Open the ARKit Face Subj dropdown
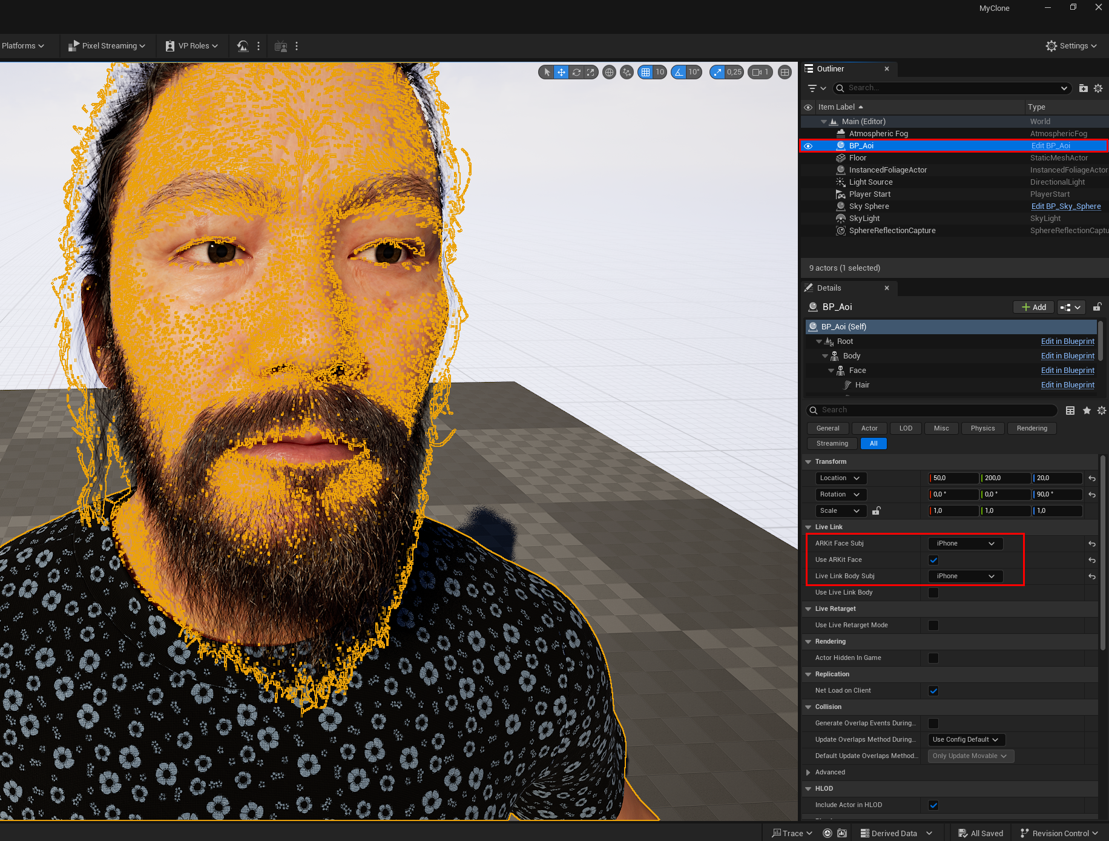The width and height of the screenshot is (1109, 841). [x=965, y=544]
